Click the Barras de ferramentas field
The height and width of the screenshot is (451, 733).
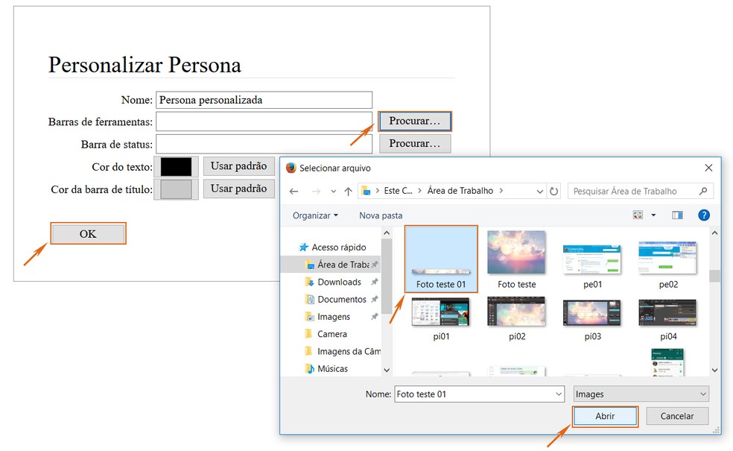click(264, 122)
